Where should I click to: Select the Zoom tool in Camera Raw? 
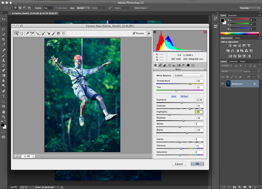pos(16,33)
